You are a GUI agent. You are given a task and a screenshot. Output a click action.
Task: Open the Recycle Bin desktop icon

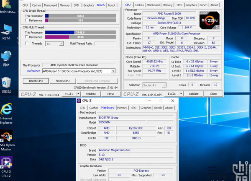click(x=6, y=82)
